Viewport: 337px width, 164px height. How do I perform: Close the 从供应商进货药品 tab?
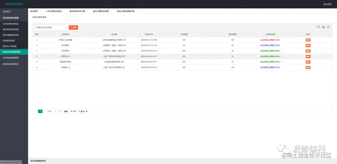pos(64,12)
